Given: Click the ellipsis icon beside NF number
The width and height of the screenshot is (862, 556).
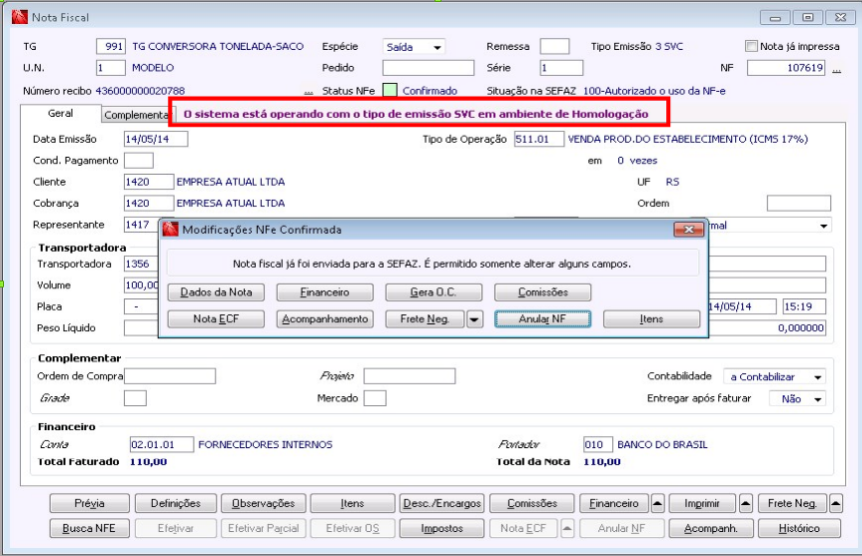Looking at the screenshot, I should pos(836,70).
